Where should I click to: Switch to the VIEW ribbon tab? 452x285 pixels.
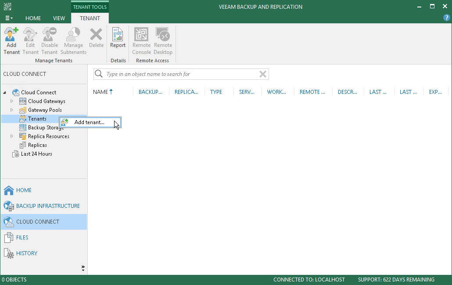pyautogui.click(x=59, y=18)
